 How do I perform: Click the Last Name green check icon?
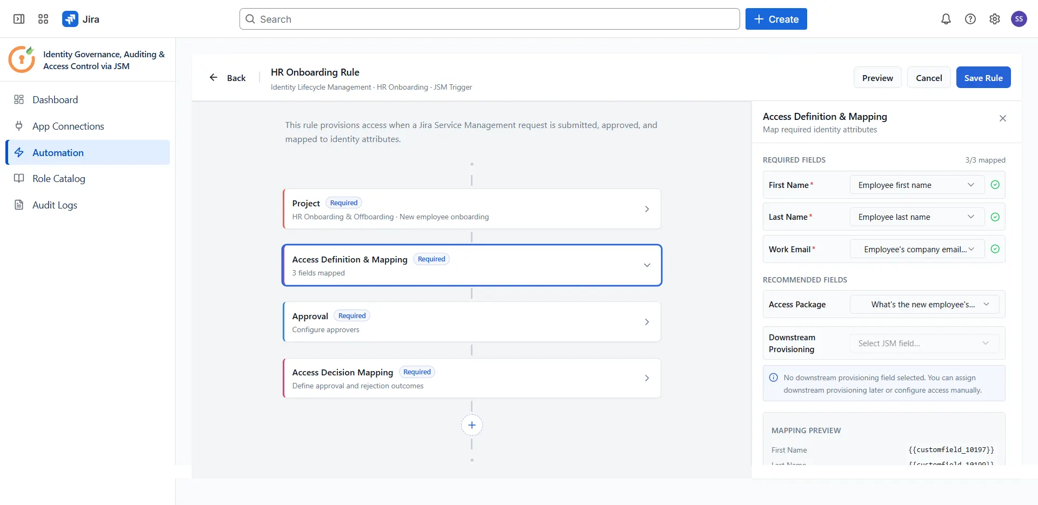[995, 217]
